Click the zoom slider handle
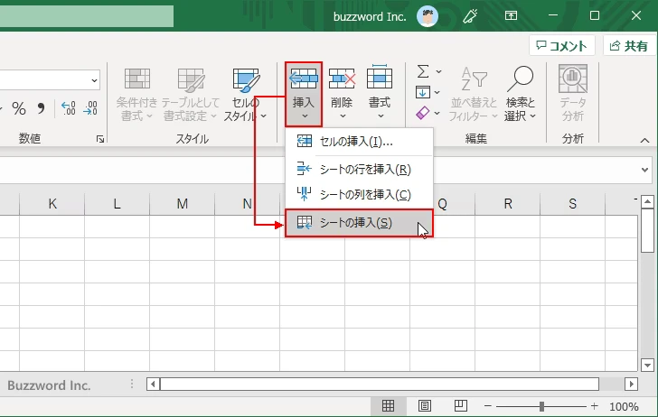Viewport: 658px width, 417px height. pyautogui.click(x=541, y=405)
